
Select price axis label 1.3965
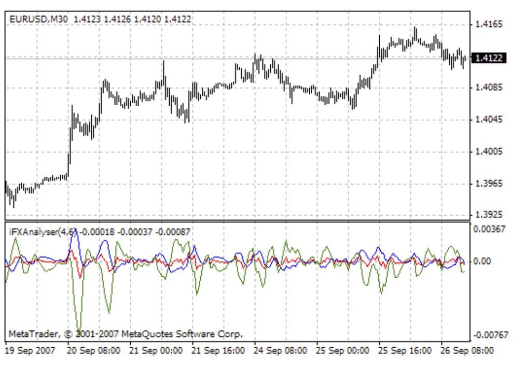coord(489,183)
